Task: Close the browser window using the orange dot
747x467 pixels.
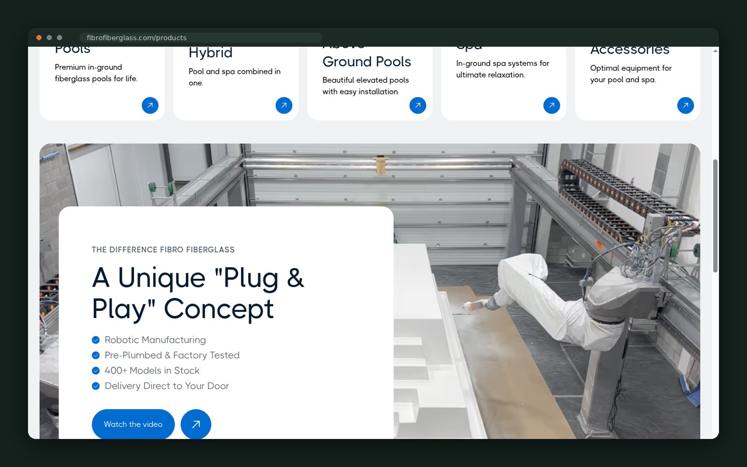Action: pyautogui.click(x=39, y=38)
